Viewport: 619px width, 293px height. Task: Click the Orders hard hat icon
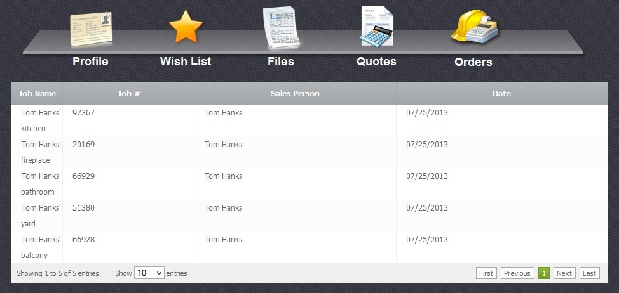tap(474, 27)
